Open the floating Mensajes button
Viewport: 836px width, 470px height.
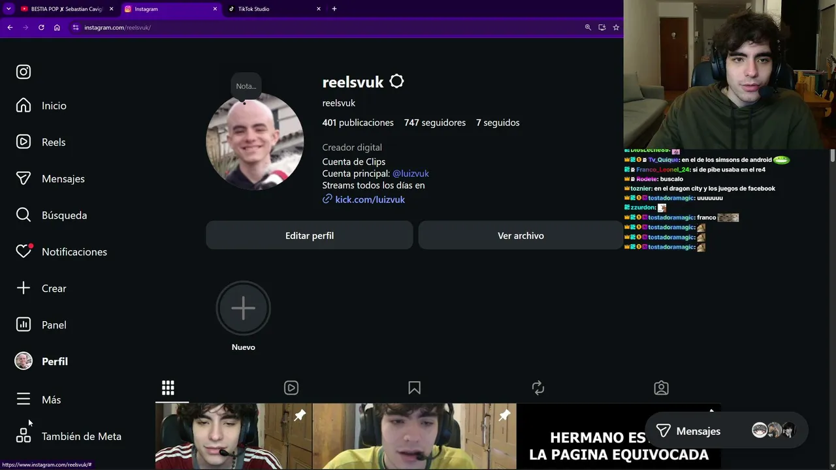tap(726, 431)
